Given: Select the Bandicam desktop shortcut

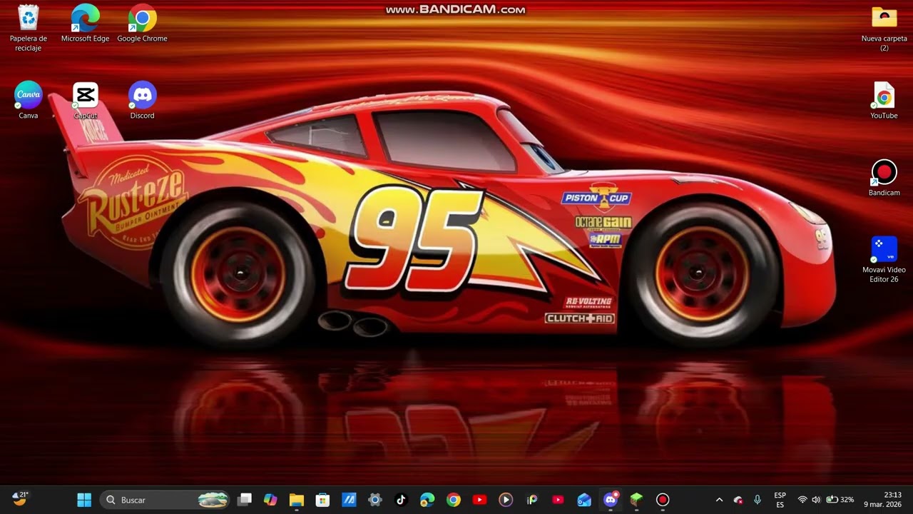Looking at the screenshot, I should tap(884, 178).
